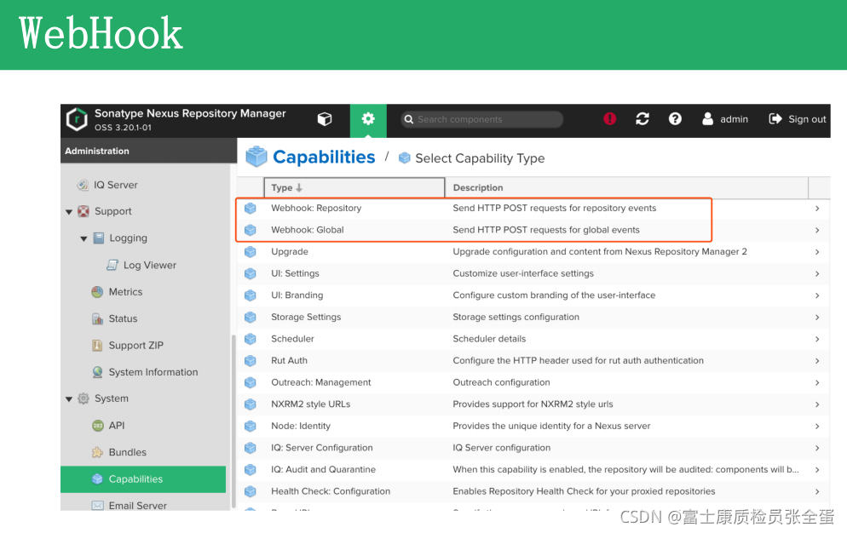847x533 pixels.
Task: Open the Browse cube icon in header
Action: coord(325,119)
